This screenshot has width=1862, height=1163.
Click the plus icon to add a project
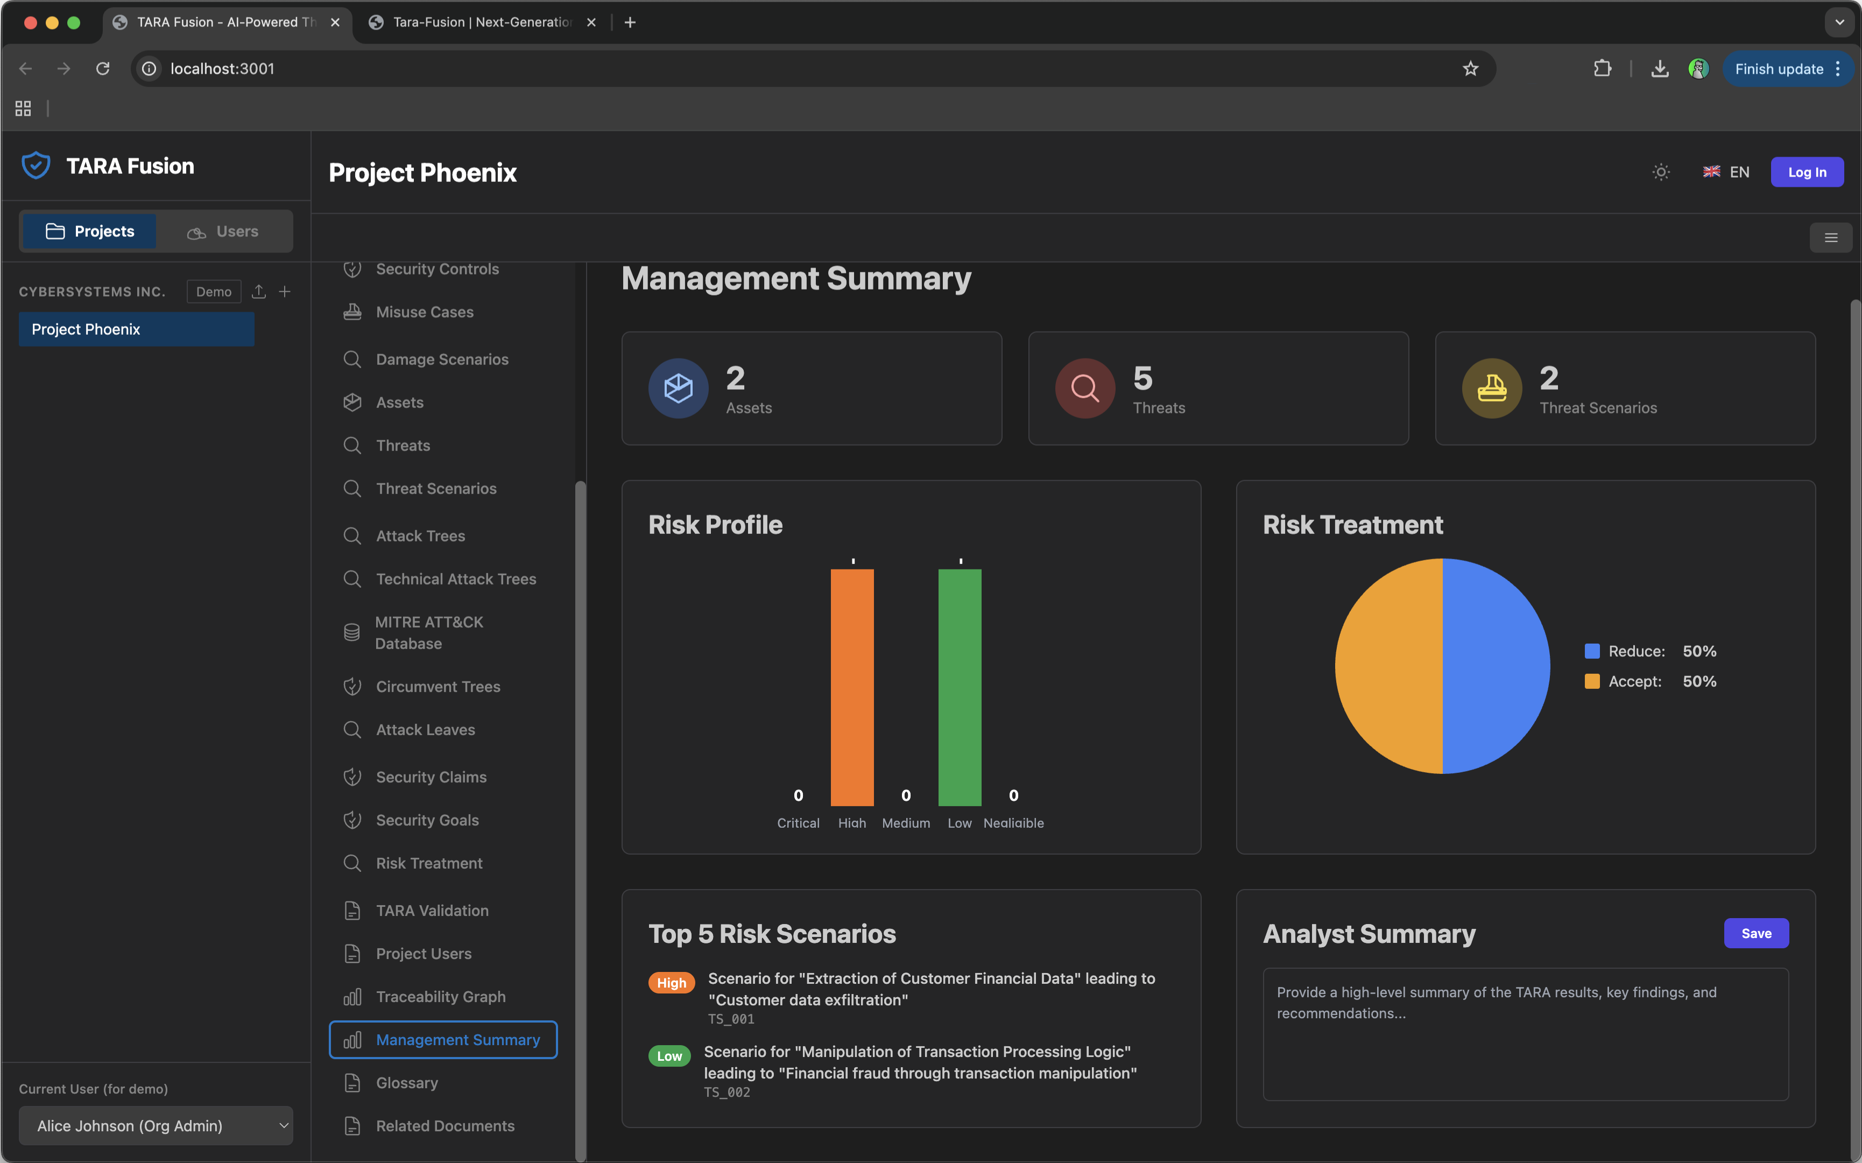click(285, 292)
